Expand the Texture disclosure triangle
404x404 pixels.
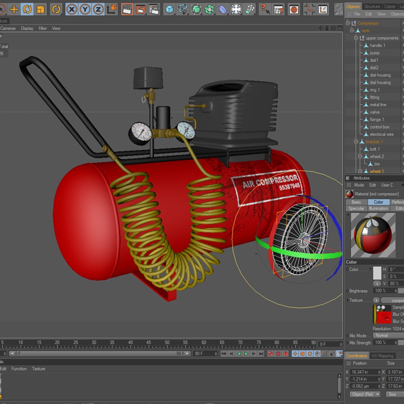coord(348,300)
